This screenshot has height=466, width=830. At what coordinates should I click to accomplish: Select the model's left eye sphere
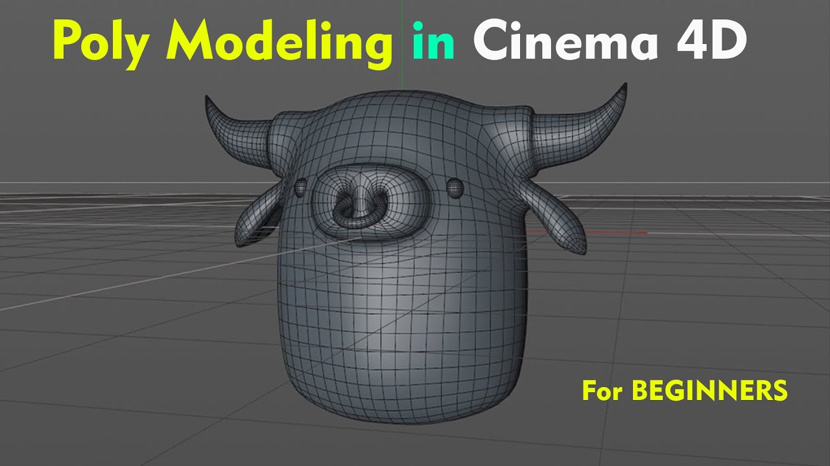tap(300, 188)
